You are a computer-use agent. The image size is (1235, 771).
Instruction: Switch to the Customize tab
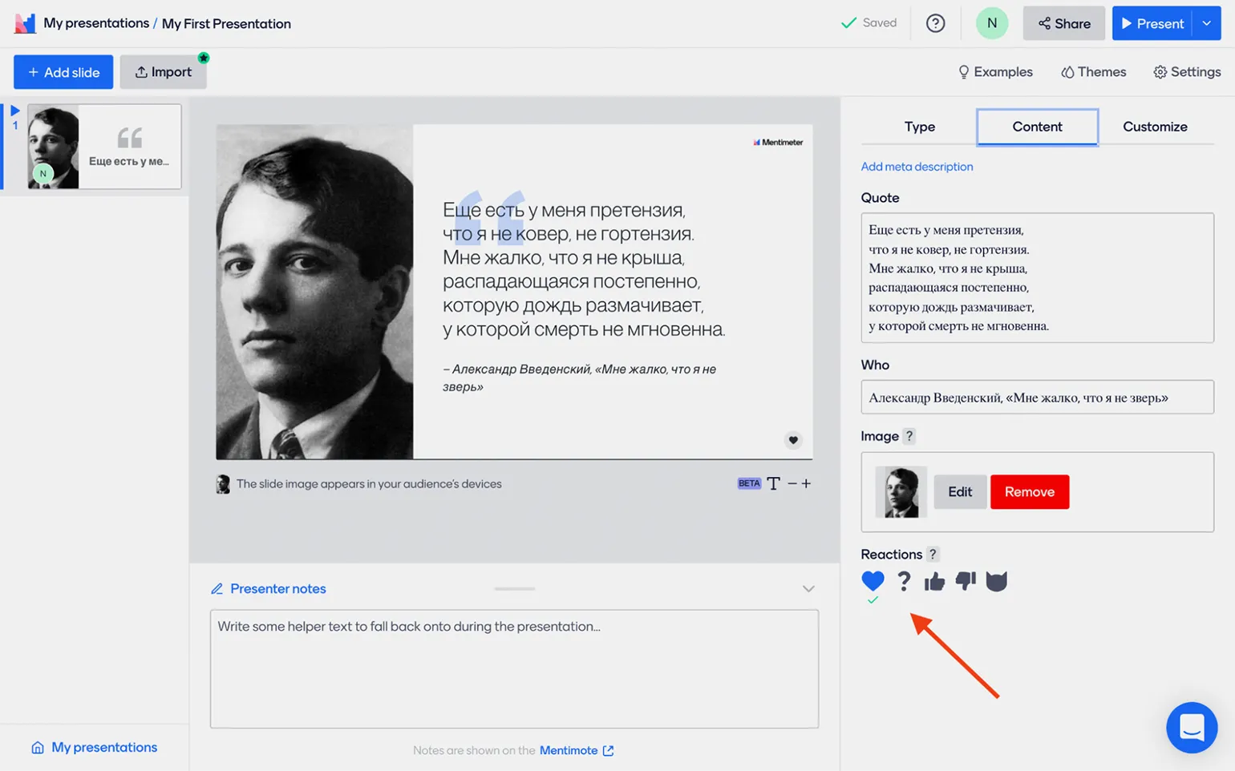1155,127
